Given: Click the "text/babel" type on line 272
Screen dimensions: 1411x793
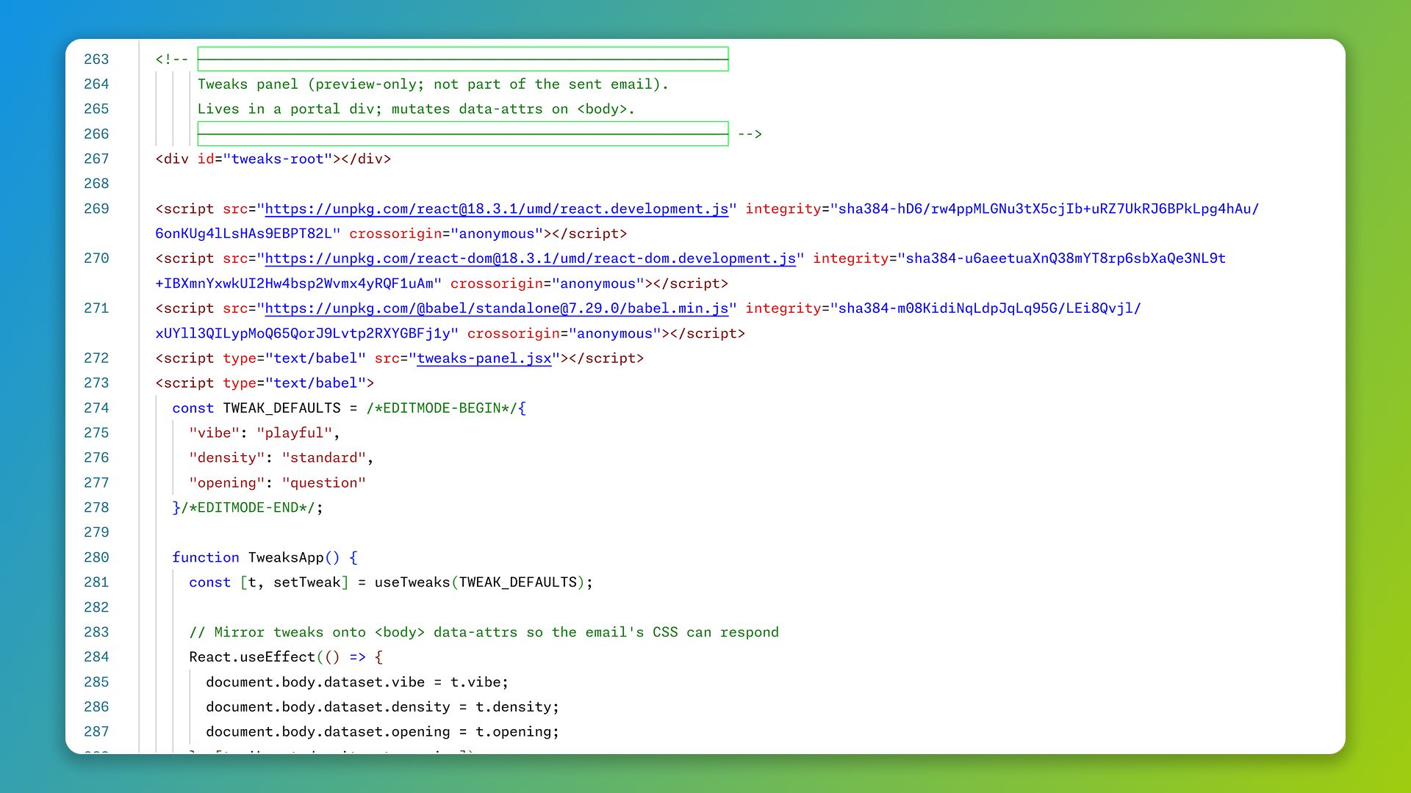Looking at the screenshot, I should pos(315,358).
